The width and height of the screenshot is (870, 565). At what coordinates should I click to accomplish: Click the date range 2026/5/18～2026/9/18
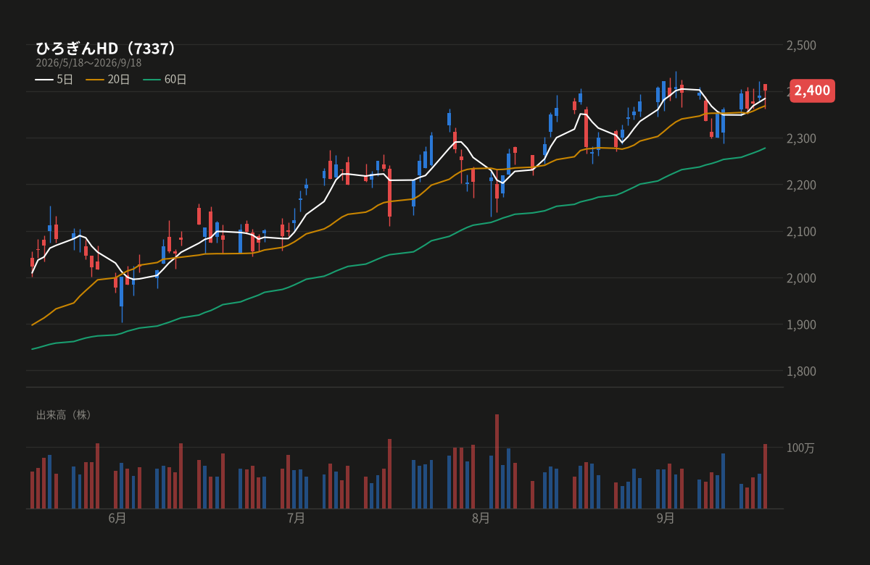coord(88,63)
